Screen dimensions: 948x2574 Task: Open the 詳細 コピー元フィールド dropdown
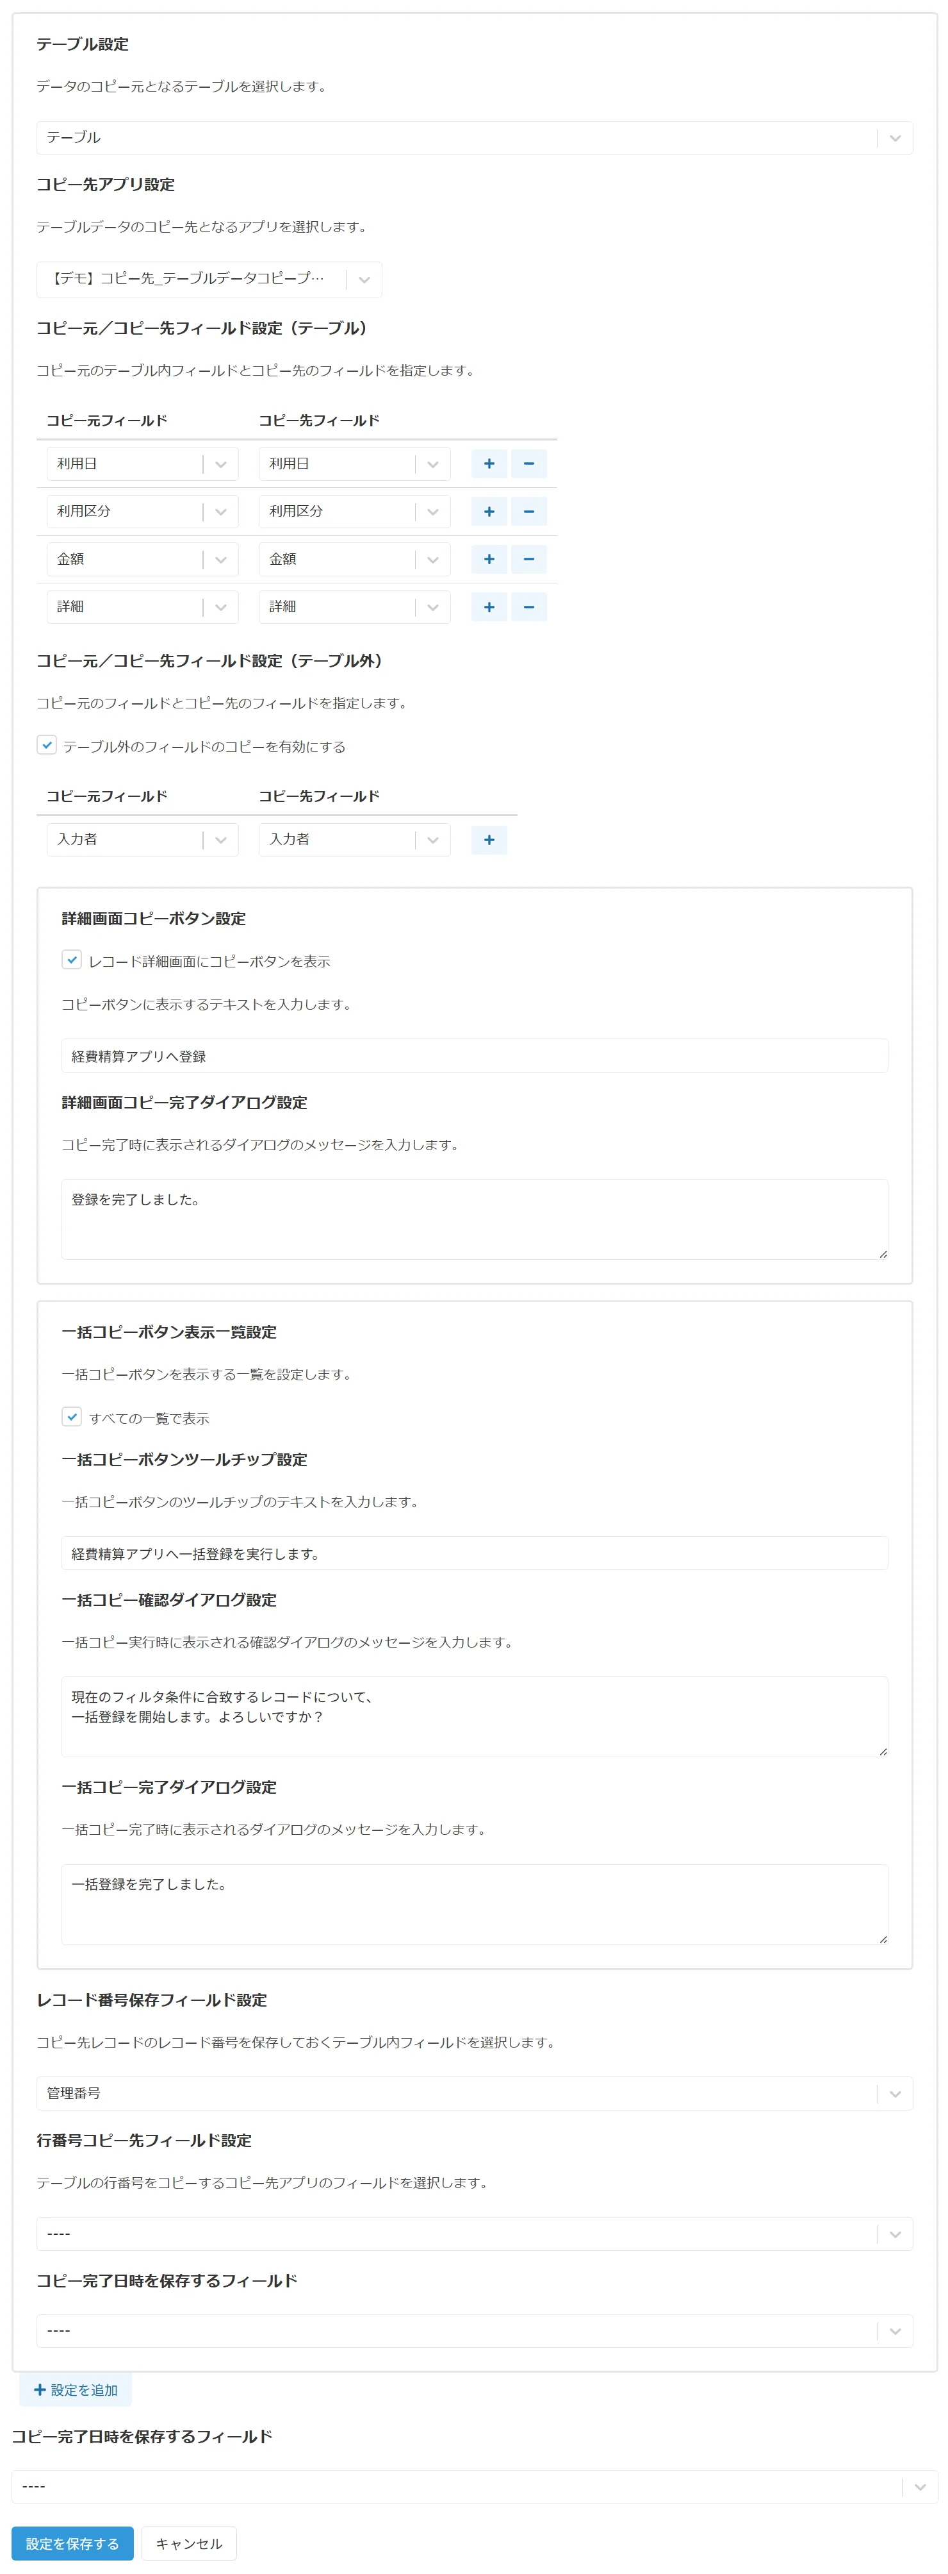point(143,606)
